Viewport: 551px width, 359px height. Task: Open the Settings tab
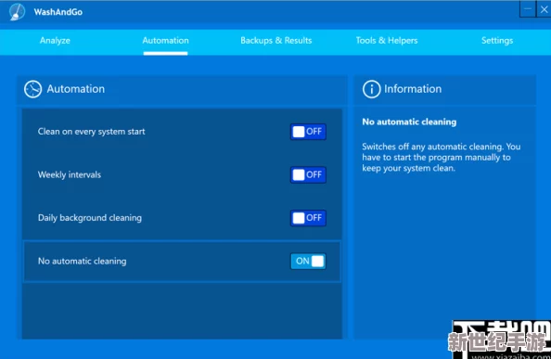(x=497, y=41)
